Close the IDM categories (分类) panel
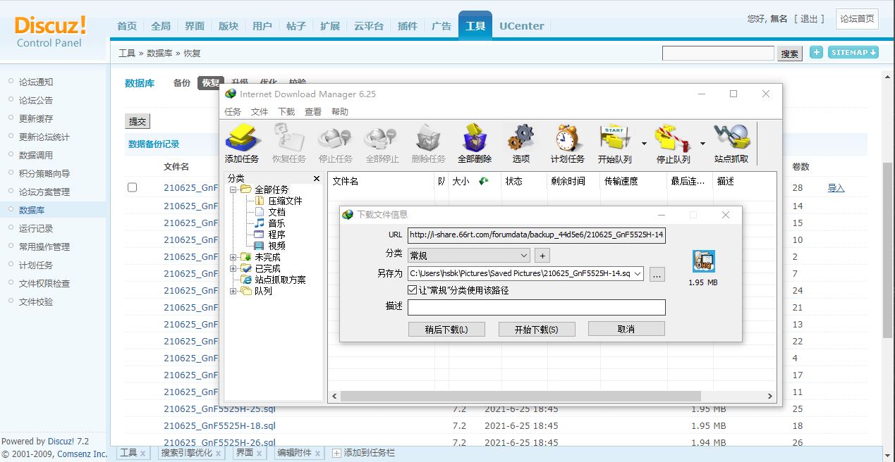The height and width of the screenshot is (462, 895). click(x=317, y=179)
